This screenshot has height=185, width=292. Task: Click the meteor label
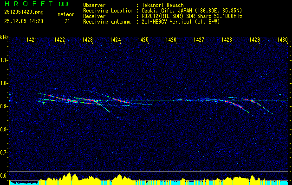tap(66, 14)
